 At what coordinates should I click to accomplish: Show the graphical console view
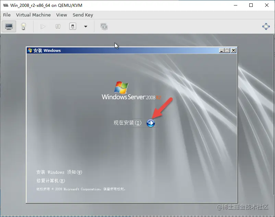click(9, 26)
